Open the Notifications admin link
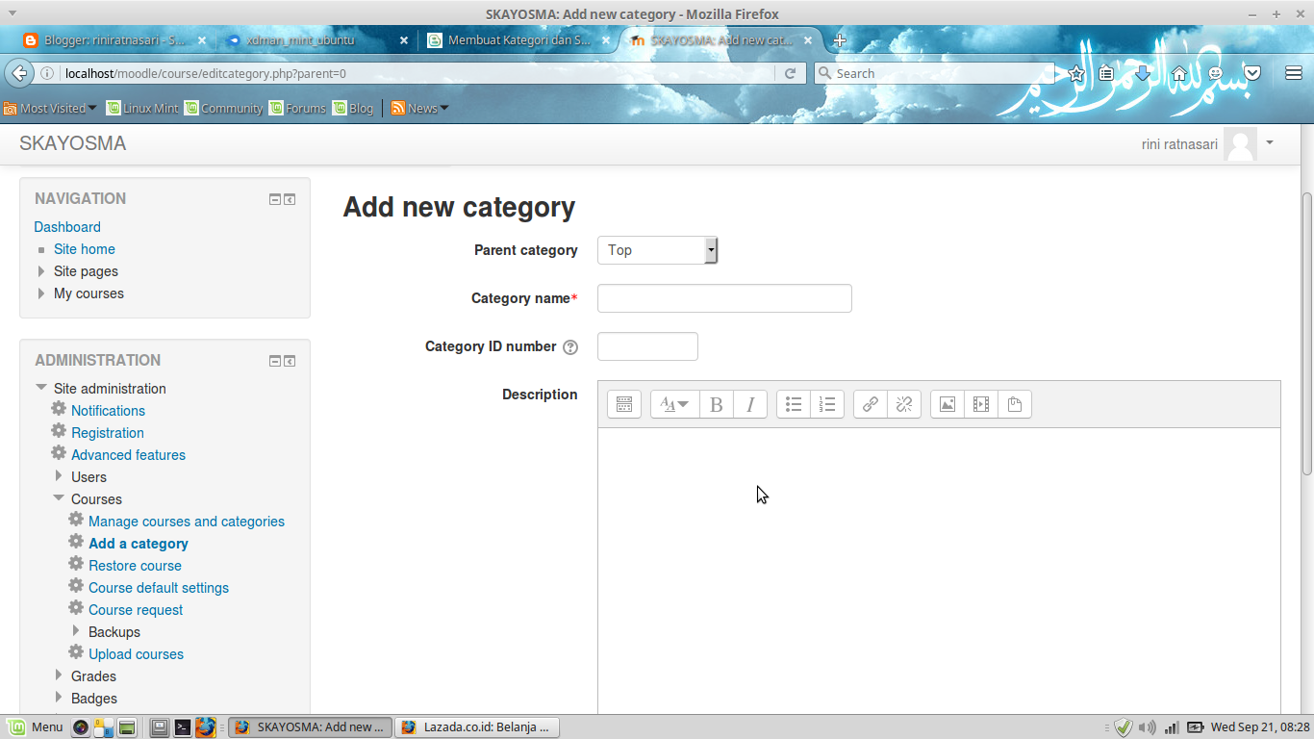 tap(108, 411)
